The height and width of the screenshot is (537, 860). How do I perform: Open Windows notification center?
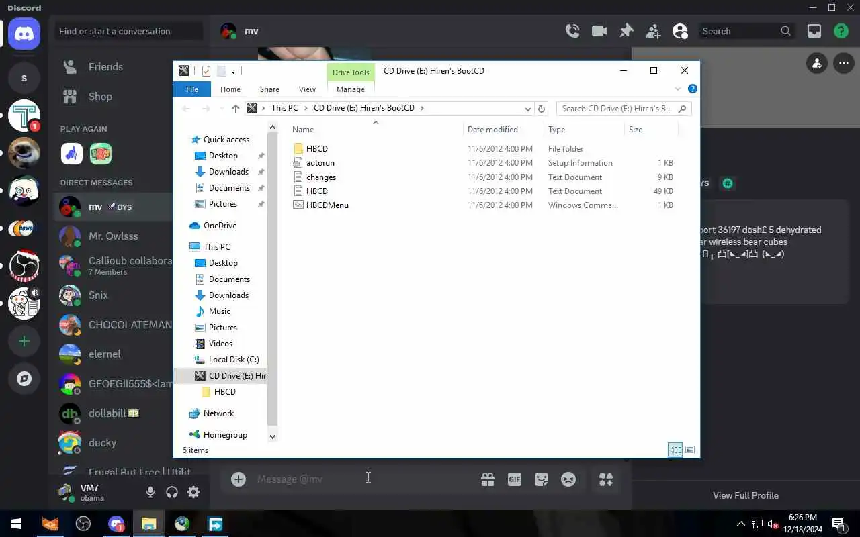839,524
